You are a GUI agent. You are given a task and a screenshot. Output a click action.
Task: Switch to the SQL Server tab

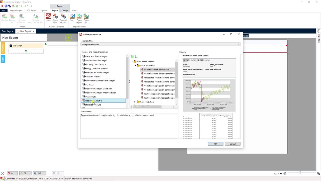coord(32,11)
